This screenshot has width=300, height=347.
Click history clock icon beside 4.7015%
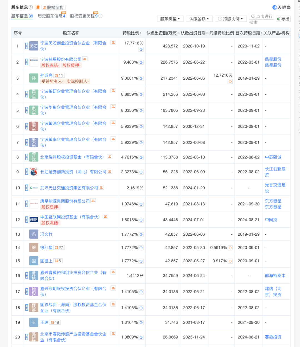click(x=141, y=157)
